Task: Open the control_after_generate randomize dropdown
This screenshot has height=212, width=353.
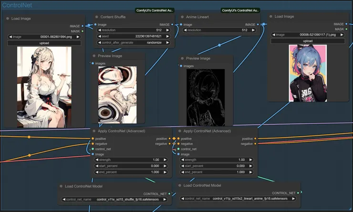Action: [x=134, y=42]
